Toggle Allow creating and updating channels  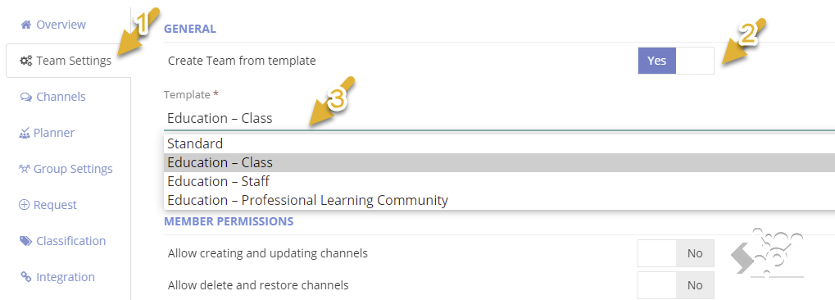point(676,253)
